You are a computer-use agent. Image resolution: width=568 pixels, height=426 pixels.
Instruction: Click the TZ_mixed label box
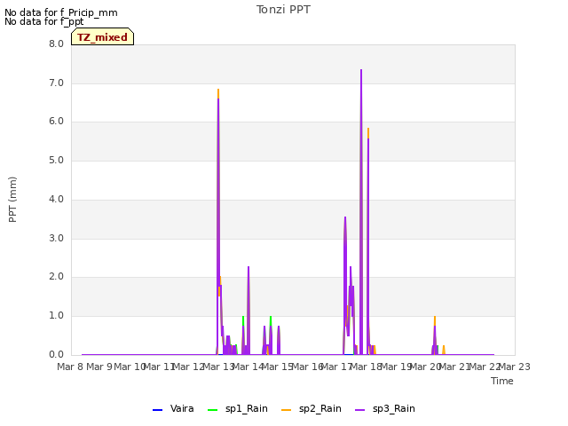[x=103, y=36]
